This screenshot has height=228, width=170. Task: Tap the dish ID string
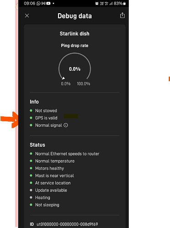(x=67, y=224)
